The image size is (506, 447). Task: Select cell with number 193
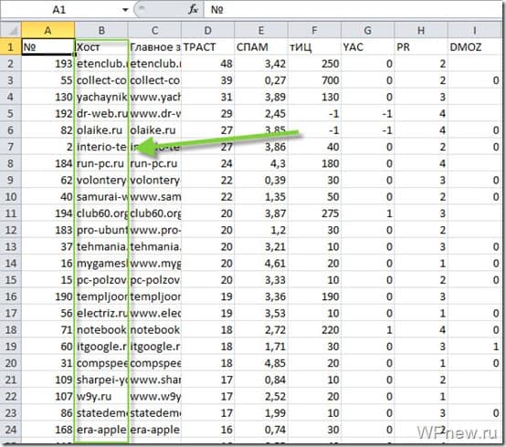pyautogui.click(x=48, y=64)
